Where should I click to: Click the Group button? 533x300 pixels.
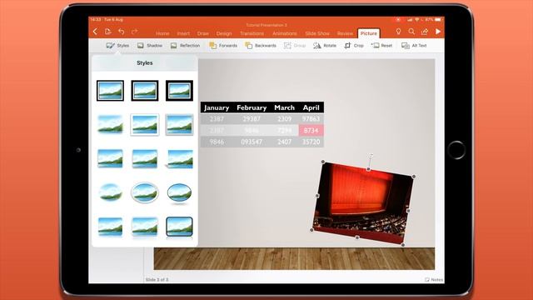pyautogui.click(x=295, y=46)
